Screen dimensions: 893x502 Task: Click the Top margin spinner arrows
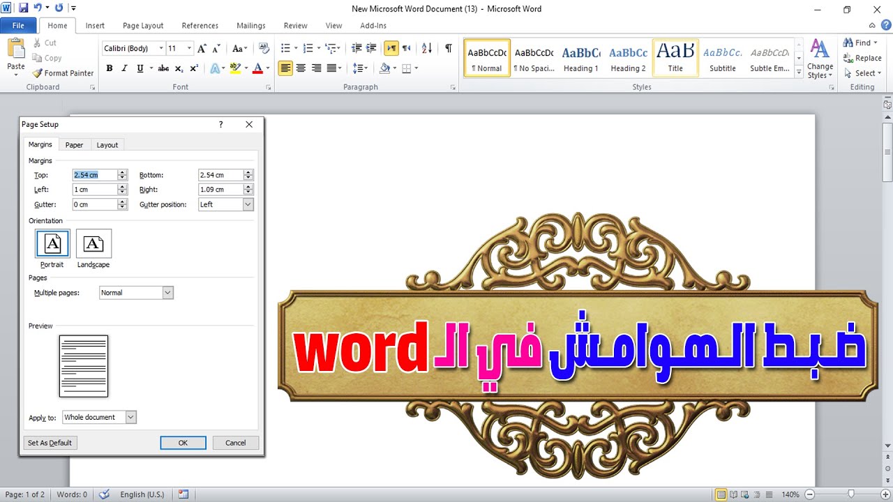click(x=122, y=175)
